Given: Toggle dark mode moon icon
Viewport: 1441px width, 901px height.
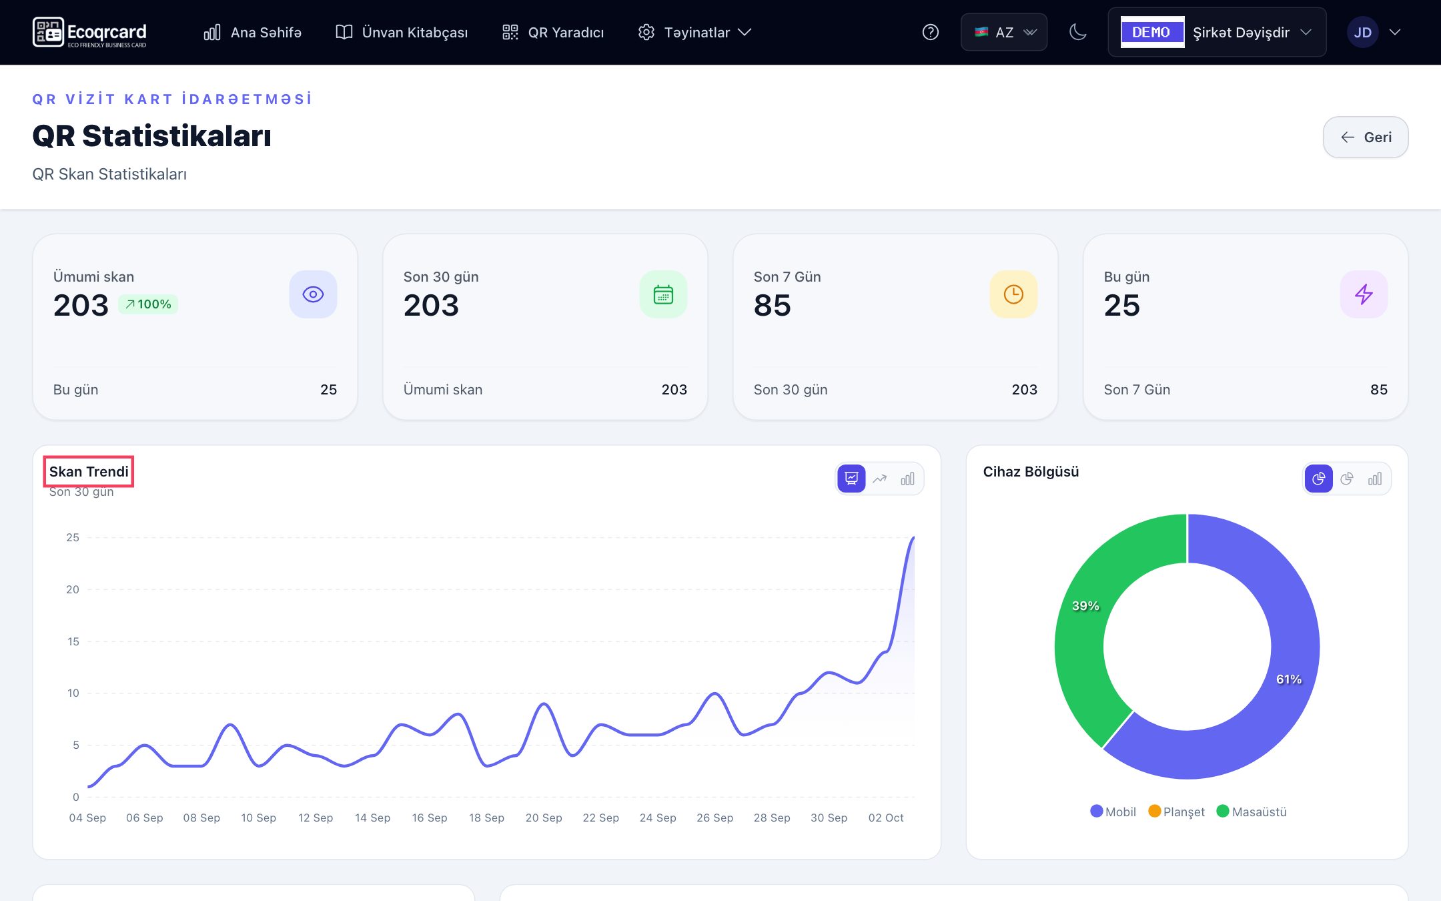Looking at the screenshot, I should pyautogui.click(x=1077, y=32).
